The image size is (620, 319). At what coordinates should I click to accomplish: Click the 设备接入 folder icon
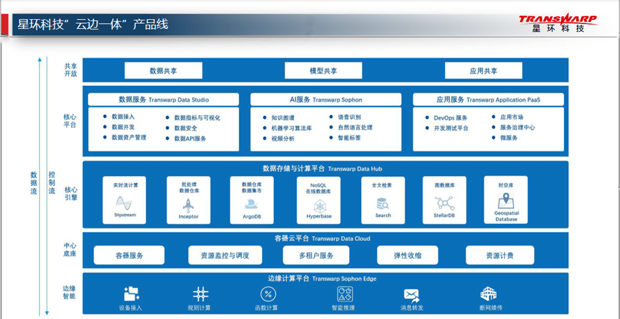coord(131,294)
